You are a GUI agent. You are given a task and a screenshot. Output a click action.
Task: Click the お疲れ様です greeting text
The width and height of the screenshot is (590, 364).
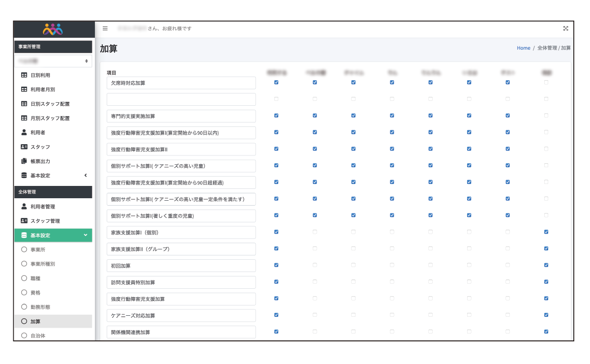[x=177, y=29]
